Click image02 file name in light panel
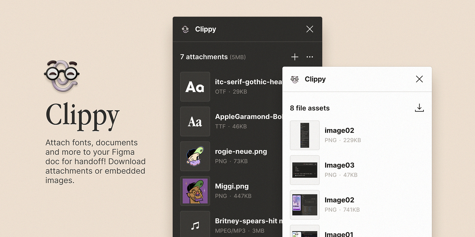Image resolution: width=475 pixels, height=237 pixels. click(339, 130)
